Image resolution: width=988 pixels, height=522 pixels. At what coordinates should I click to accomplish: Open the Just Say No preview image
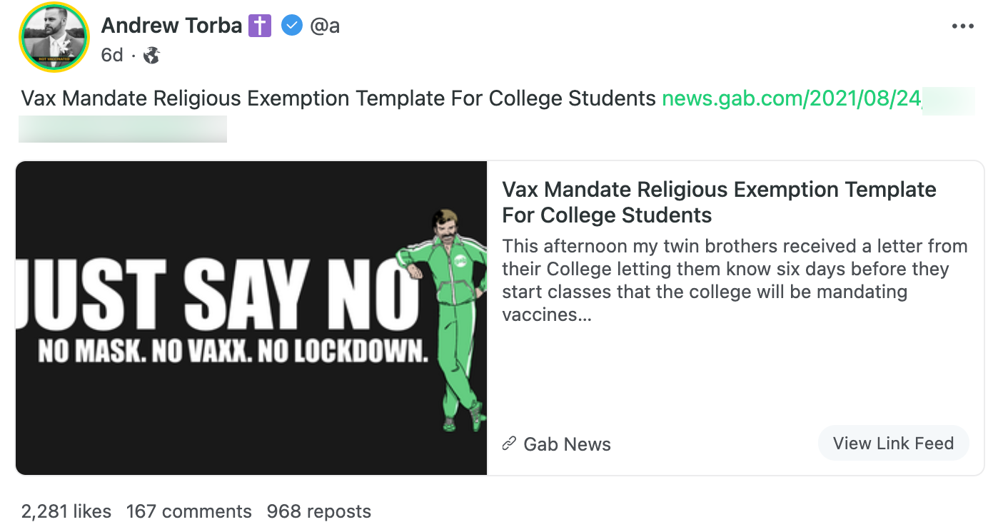click(x=251, y=317)
